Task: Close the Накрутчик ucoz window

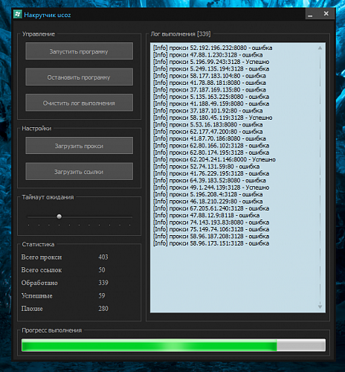Action: [326, 14]
